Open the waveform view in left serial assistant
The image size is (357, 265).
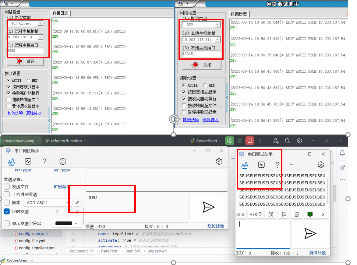(x=28, y=162)
